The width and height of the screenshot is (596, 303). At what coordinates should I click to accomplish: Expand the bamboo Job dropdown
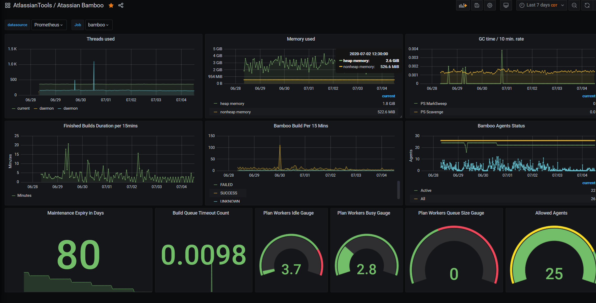click(98, 25)
